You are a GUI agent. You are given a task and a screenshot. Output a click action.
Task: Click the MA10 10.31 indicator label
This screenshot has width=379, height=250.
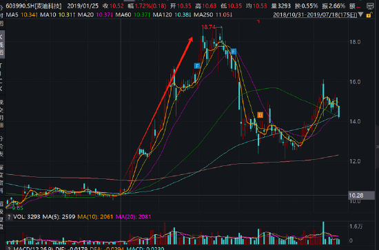point(57,15)
